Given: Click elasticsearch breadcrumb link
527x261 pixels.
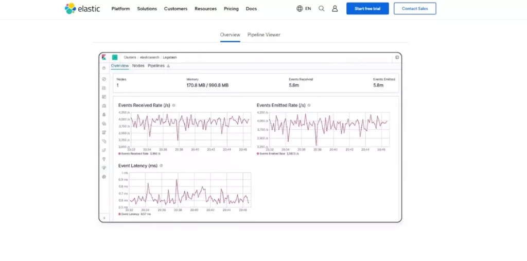Looking at the screenshot, I should (150, 57).
